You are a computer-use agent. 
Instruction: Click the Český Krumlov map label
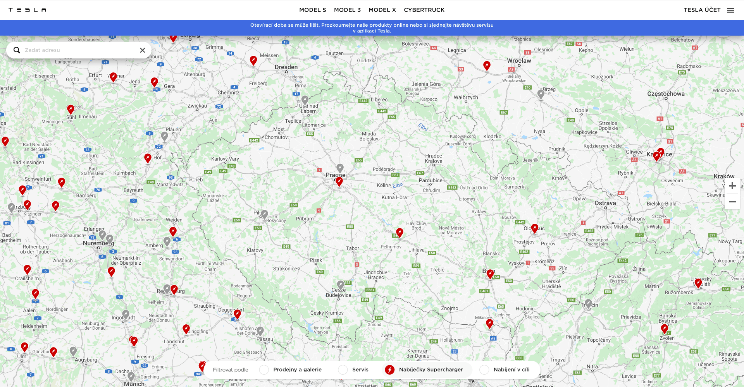tap(327, 313)
